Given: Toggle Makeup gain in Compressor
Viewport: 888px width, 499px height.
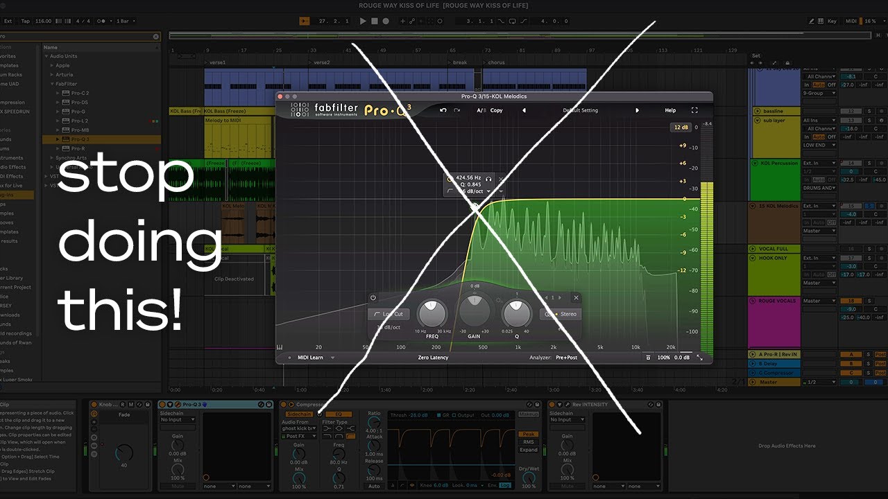Looking at the screenshot, I should click(528, 414).
